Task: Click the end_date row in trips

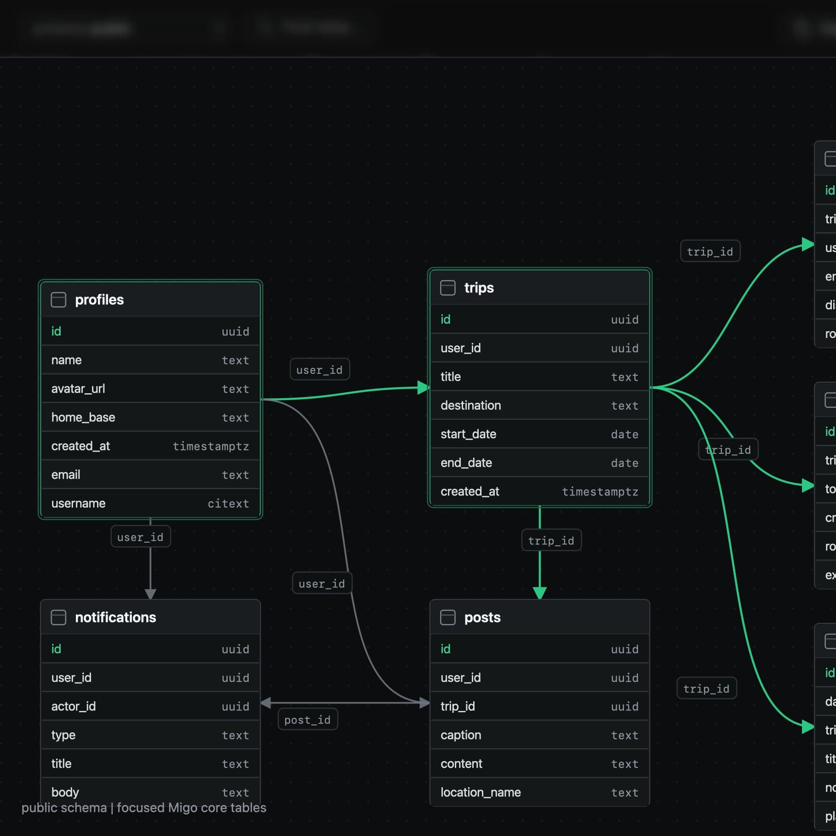Action: click(x=540, y=463)
